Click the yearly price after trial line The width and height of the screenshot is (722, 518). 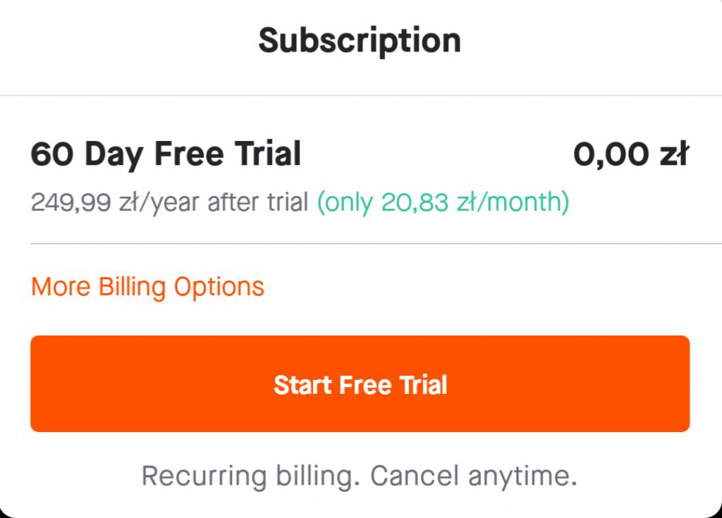pyautogui.click(x=169, y=203)
